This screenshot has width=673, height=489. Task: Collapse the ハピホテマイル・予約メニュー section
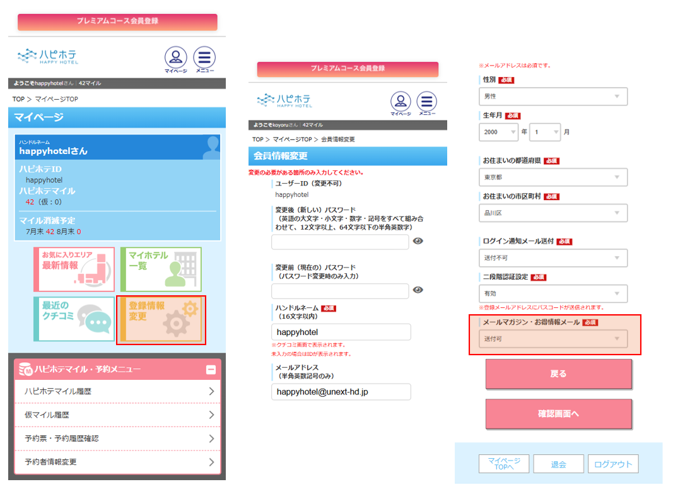[x=211, y=370]
